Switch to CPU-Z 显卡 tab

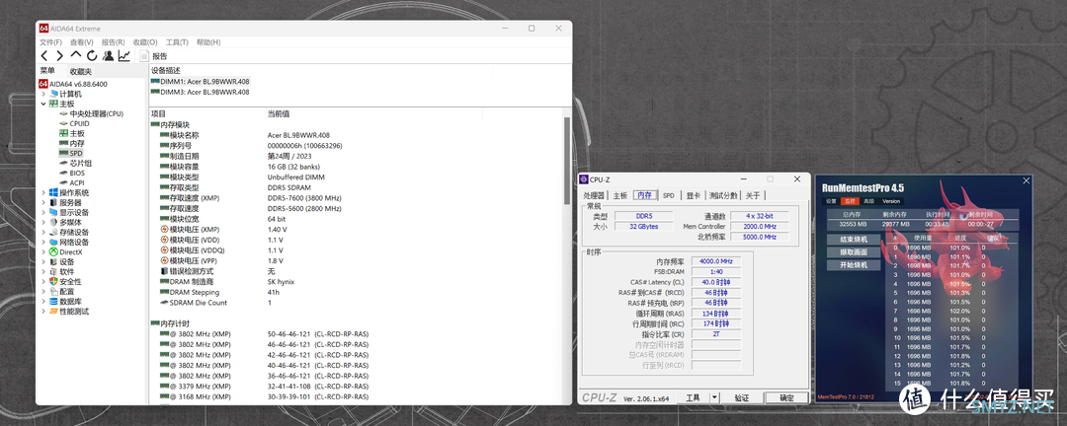693,195
